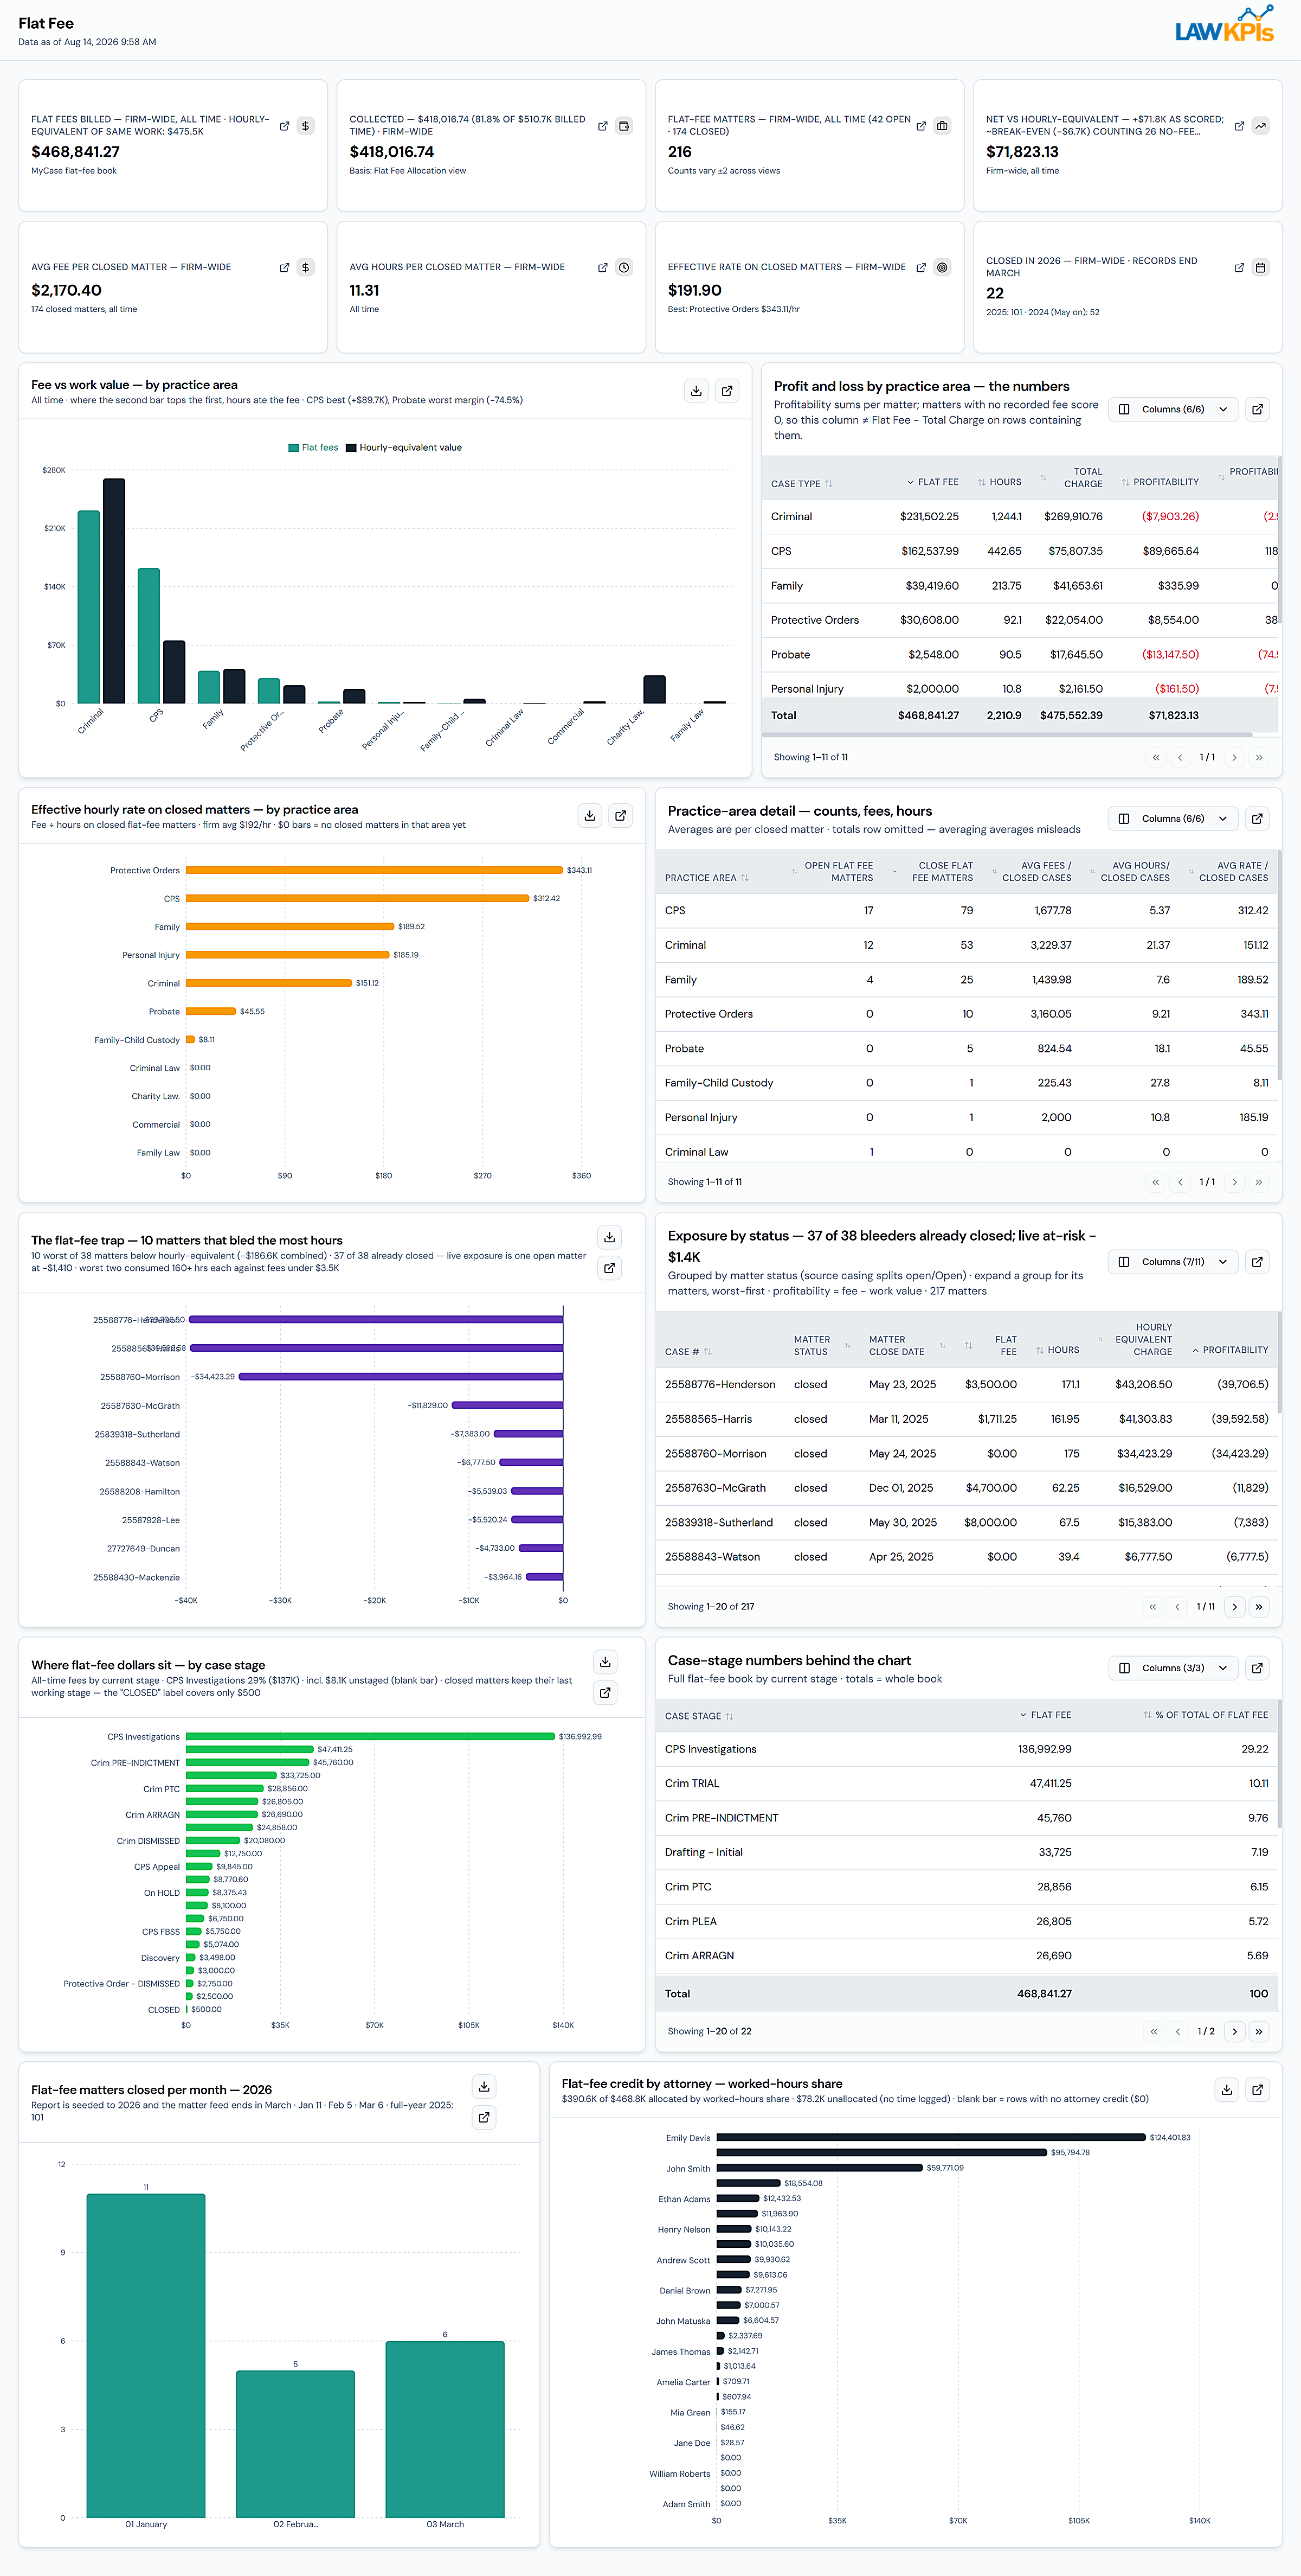Toggle Flat fees legend series
1301x2576 pixels.
point(313,448)
